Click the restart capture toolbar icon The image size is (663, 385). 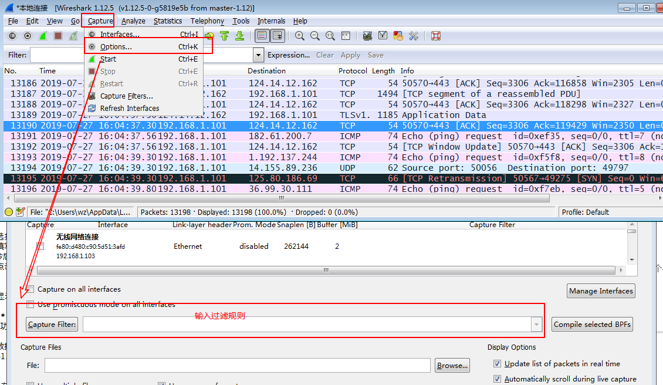pos(73,36)
